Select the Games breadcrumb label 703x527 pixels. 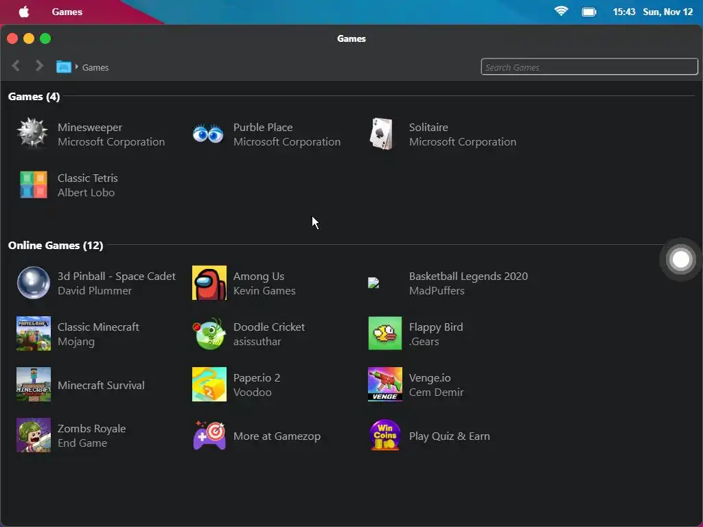coord(95,67)
